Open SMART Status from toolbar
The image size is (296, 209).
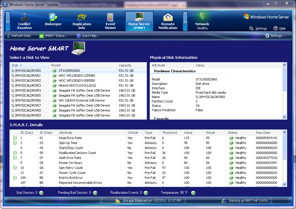click(x=54, y=36)
